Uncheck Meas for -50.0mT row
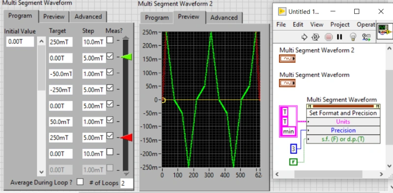Screen dimensions: 393x193 click(x=110, y=72)
